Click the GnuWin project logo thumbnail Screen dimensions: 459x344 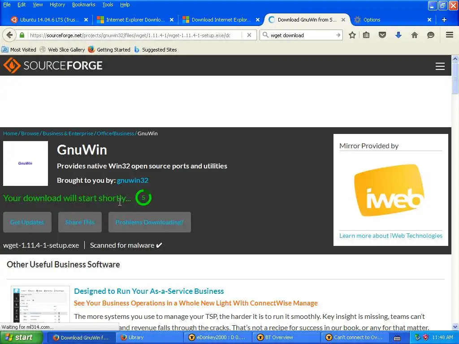(26, 163)
